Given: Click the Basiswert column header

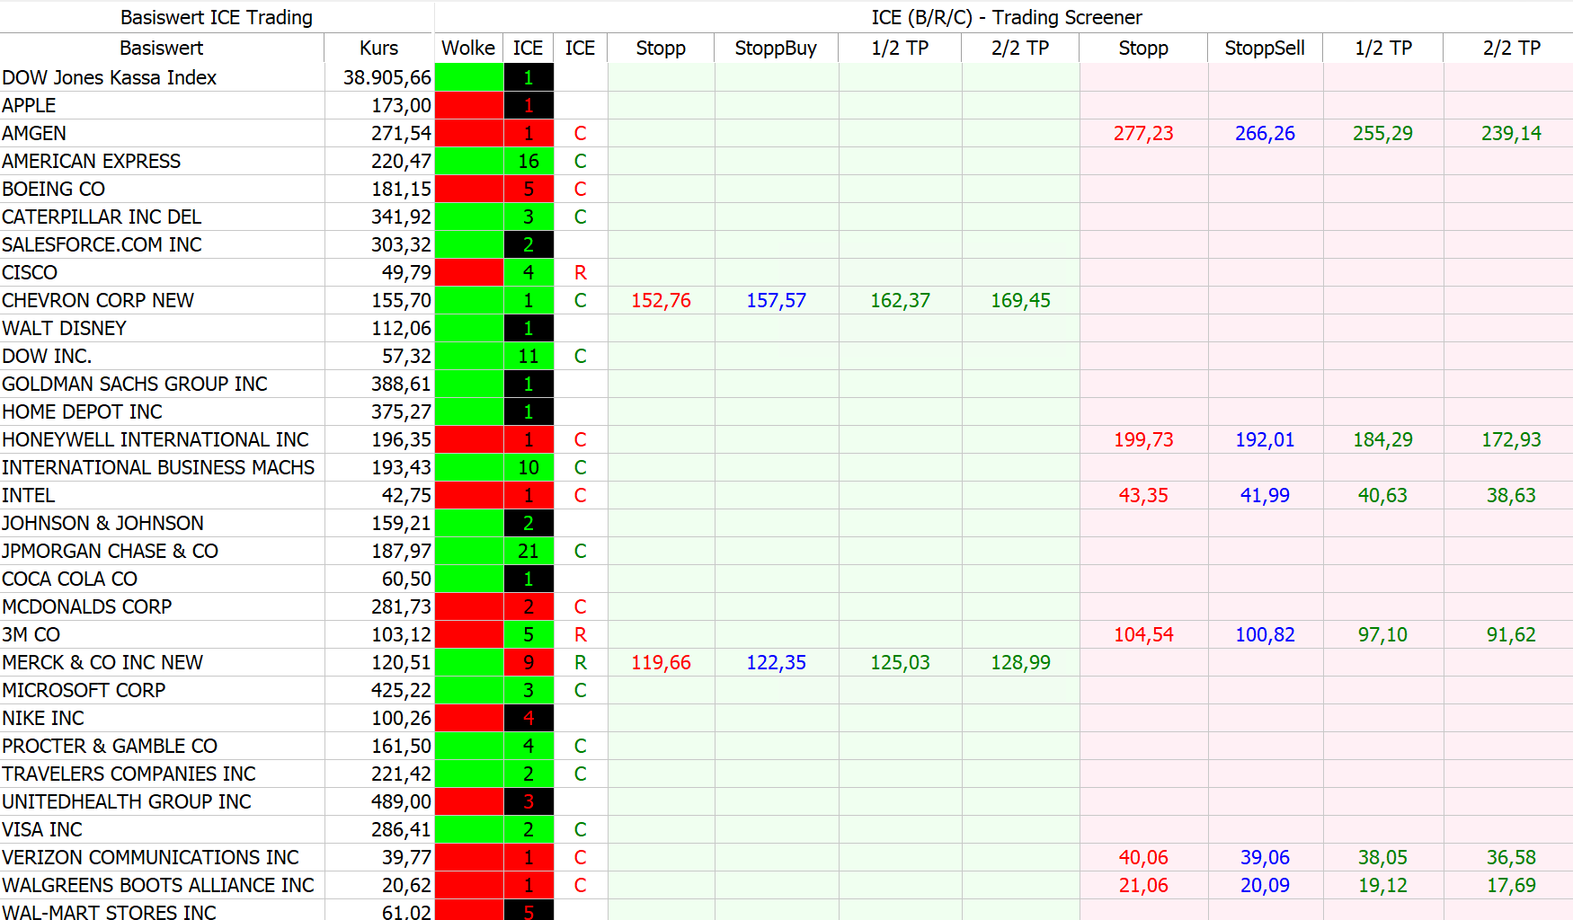Looking at the screenshot, I should click(x=162, y=48).
